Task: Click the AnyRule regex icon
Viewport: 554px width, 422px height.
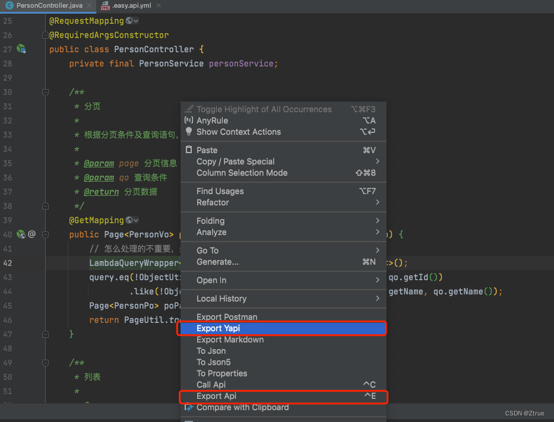Action: [189, 120]
